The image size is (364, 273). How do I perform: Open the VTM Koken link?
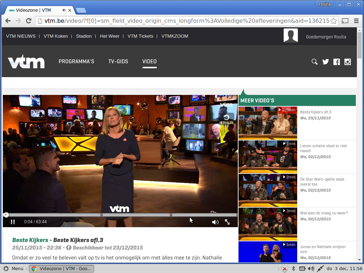pos(56,36)
